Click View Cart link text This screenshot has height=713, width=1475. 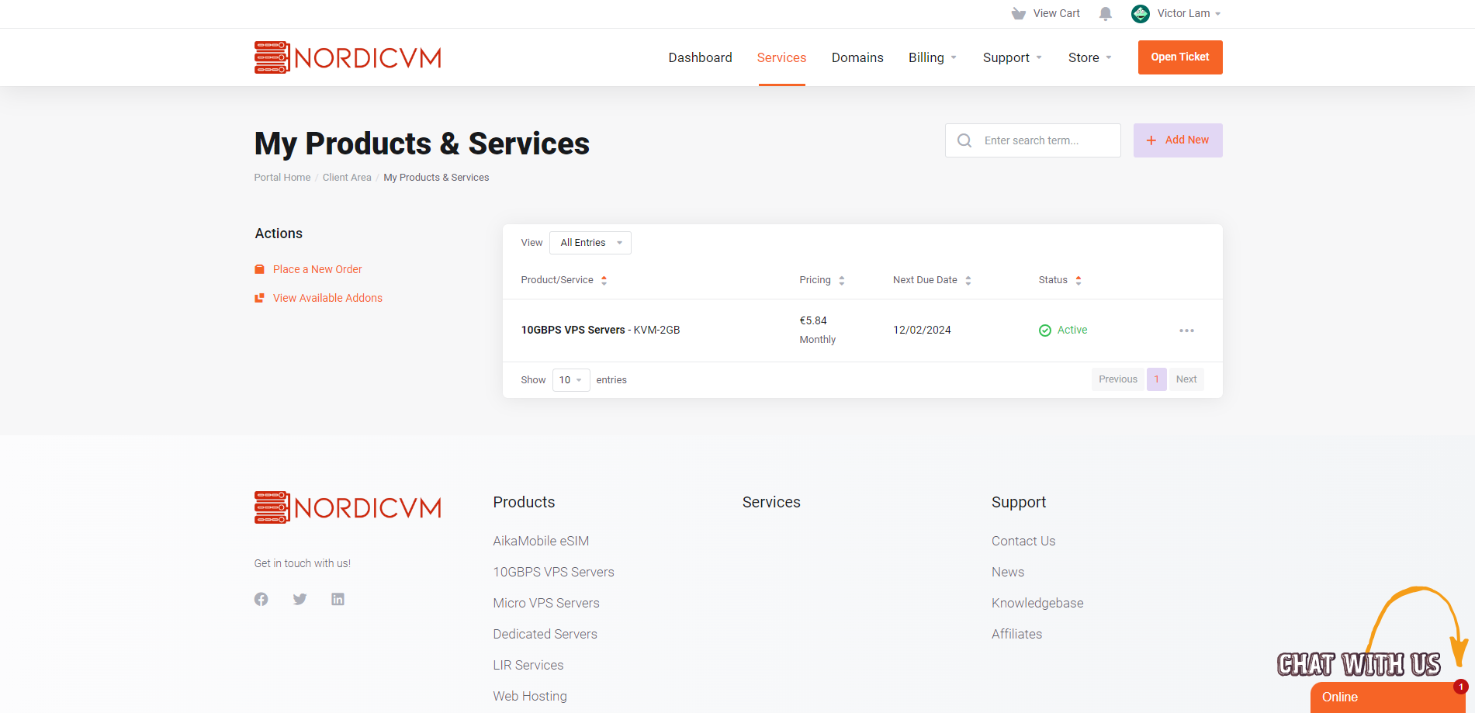point(1056,14)
